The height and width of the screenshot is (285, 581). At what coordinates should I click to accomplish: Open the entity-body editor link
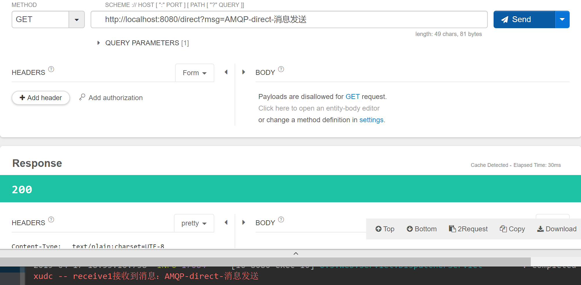point(319,108)
